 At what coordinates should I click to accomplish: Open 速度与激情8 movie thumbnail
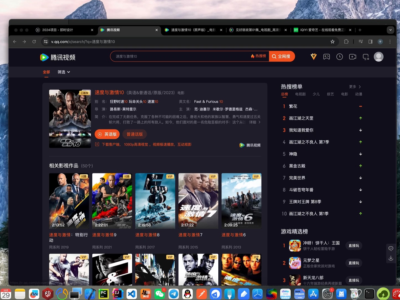click(155, 201)
